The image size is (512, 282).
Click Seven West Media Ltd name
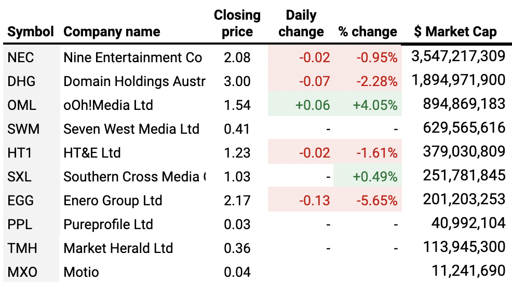click(131, 129)
